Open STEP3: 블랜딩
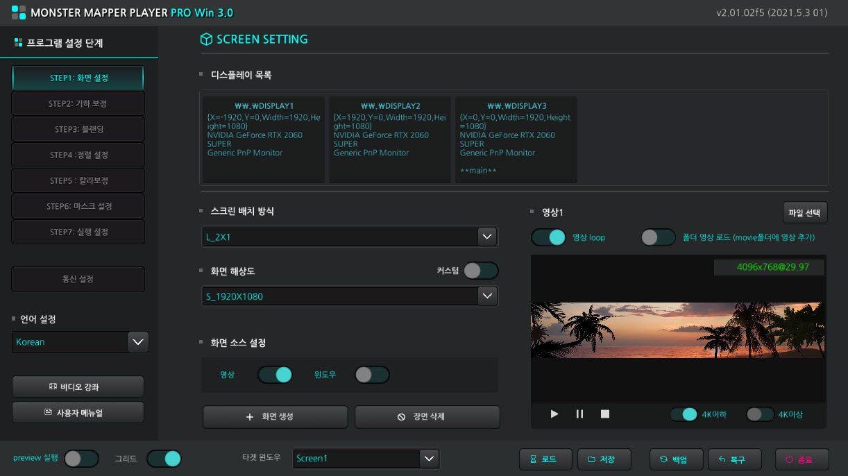The image size is (848, 476). click(x=78, y=129)
